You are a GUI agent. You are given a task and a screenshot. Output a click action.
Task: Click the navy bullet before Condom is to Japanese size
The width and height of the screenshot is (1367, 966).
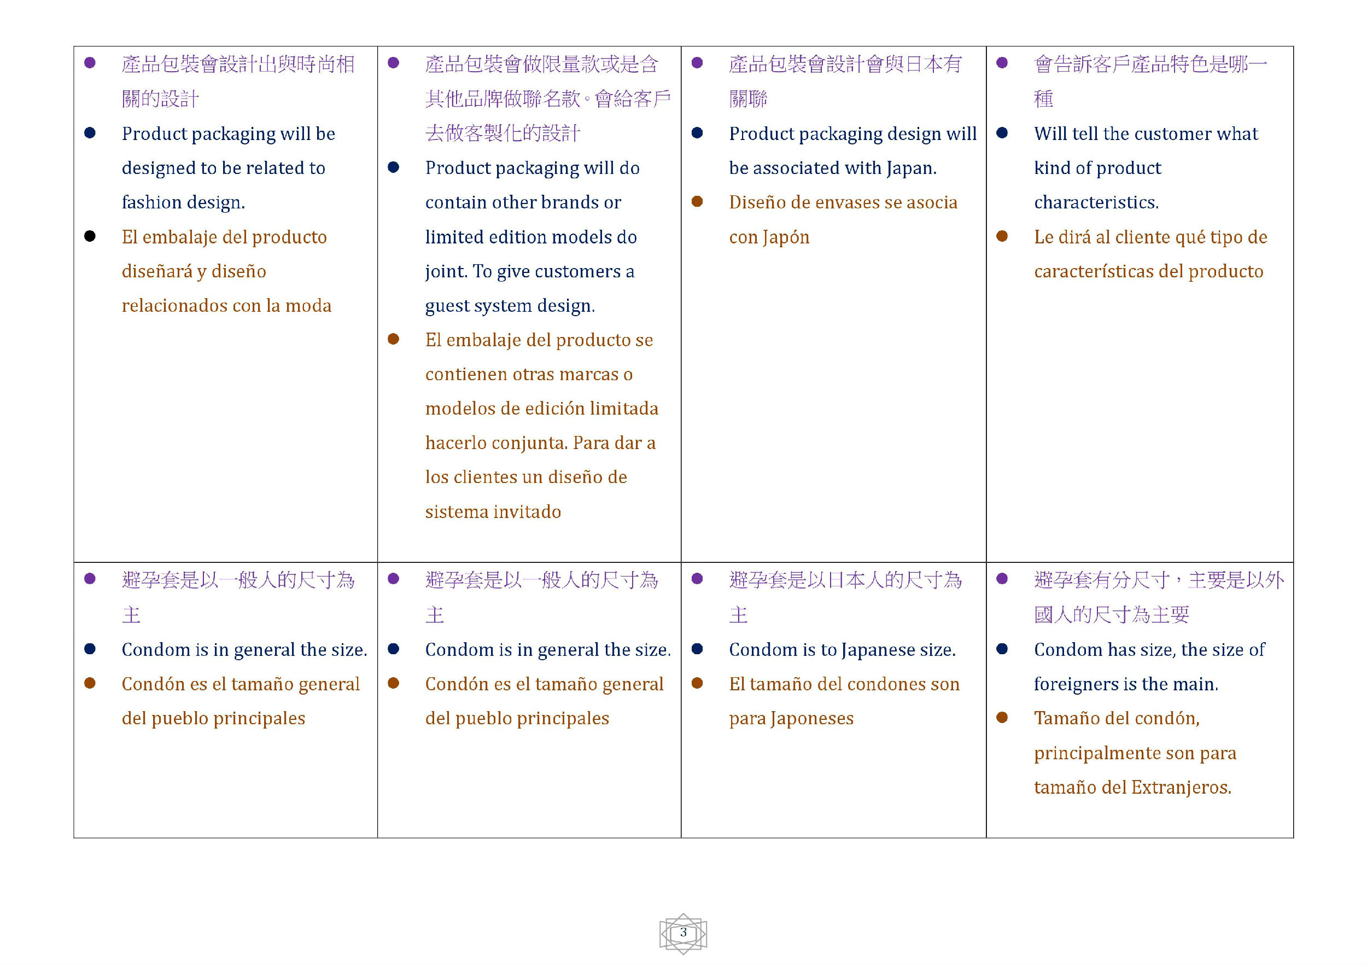(x=697, y=649)
